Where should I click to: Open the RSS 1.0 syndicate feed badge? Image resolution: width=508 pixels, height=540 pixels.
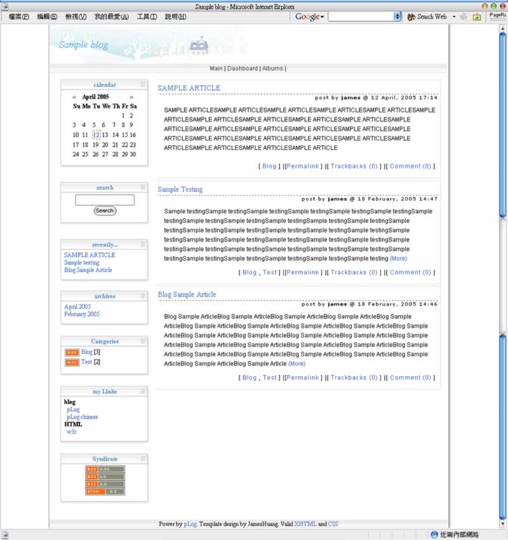105,476
